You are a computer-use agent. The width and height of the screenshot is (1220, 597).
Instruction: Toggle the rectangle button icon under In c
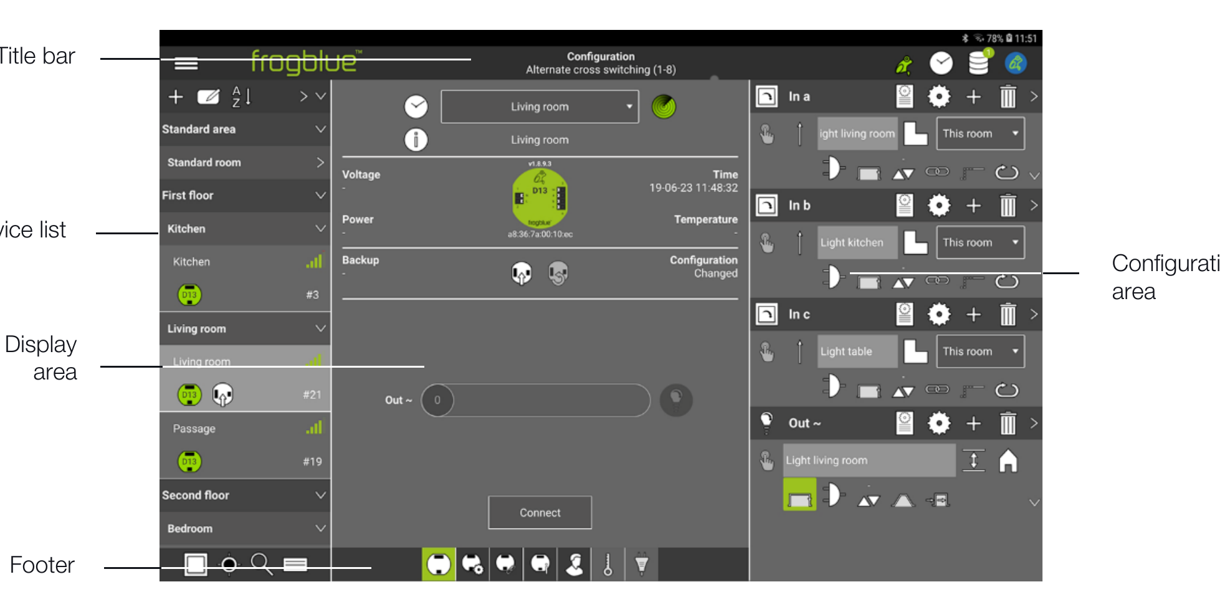[869, 391]
